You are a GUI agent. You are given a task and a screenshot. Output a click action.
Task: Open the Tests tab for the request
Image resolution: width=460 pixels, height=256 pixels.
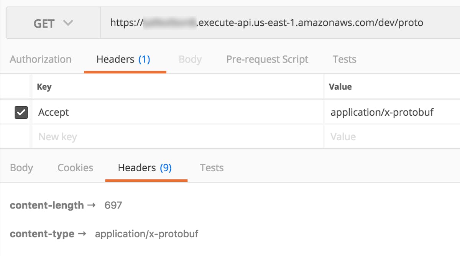(x=344, y=59)
